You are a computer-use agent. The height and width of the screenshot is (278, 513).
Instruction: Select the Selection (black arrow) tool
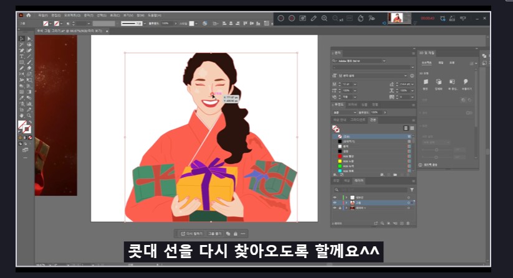(x=22, y=39)
